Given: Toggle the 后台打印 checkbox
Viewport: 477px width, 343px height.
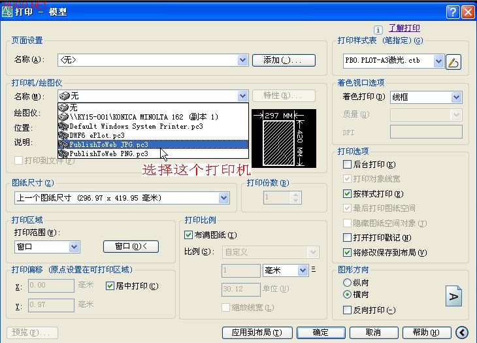Looking at the screenshot, I should 347,165.
